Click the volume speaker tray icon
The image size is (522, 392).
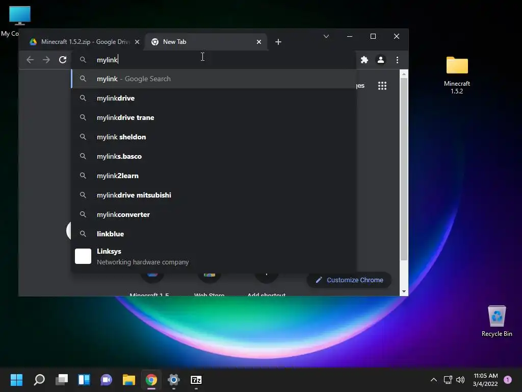(460, 380)
